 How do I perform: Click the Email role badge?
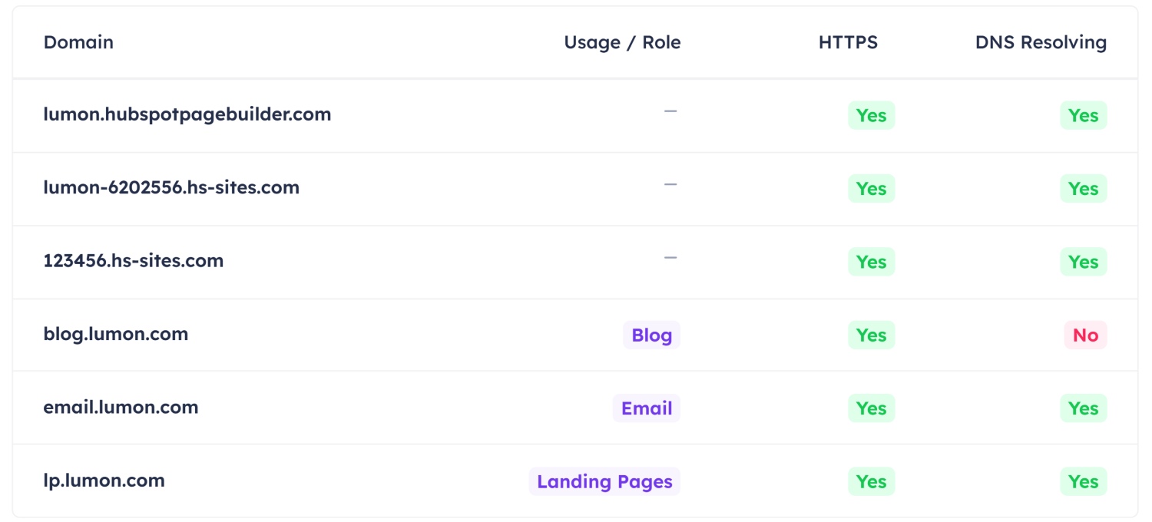(x=647, y=408)
